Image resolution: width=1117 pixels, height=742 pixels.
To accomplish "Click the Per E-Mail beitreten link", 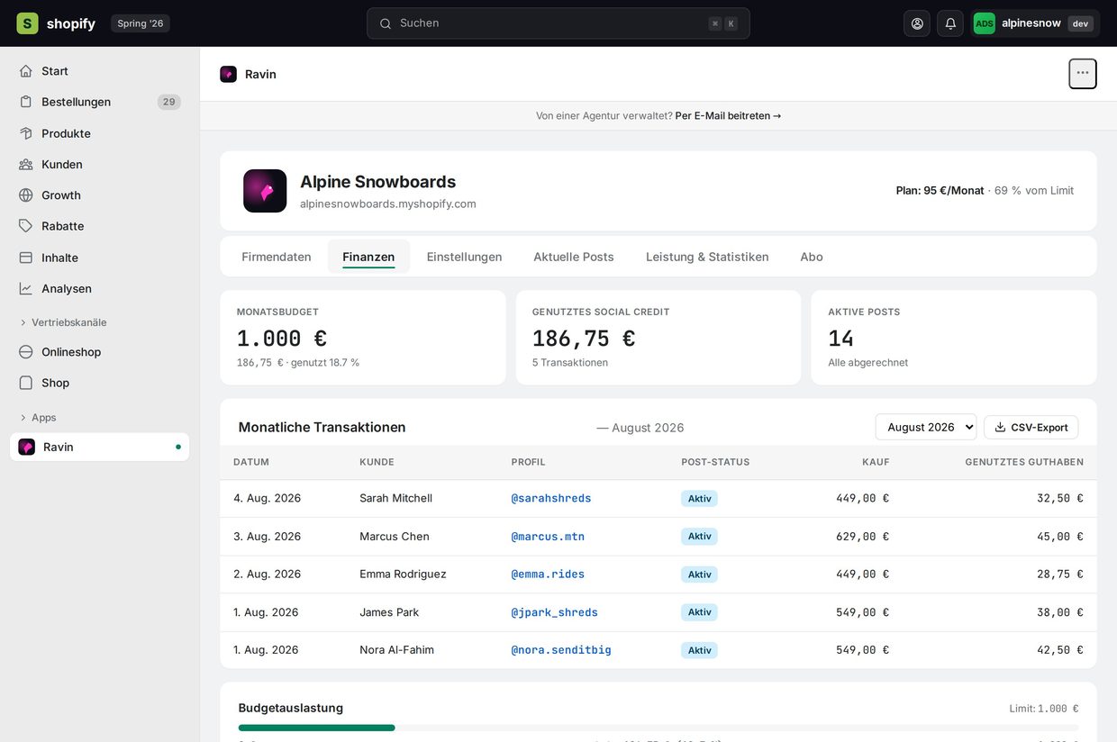I will (728, 116).
